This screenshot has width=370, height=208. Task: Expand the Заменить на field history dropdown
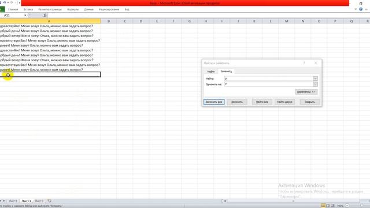(x=315, y=84)
